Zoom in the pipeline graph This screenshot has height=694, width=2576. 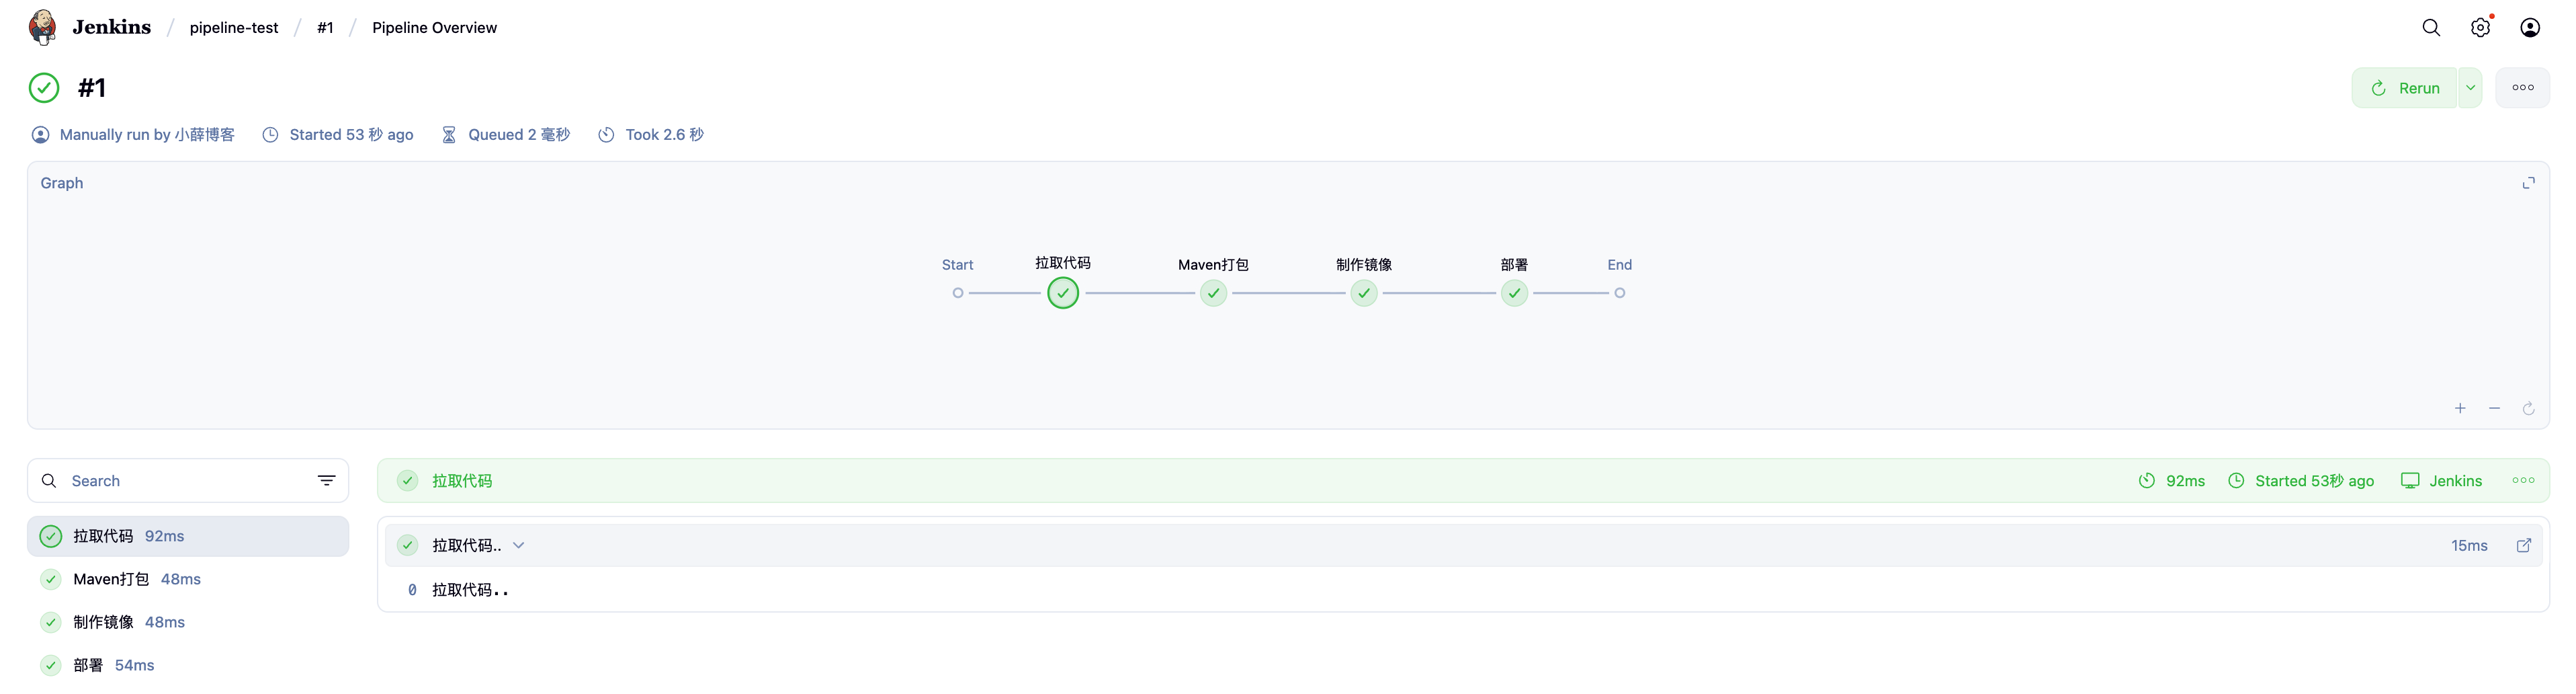(x=2460, y=409)
